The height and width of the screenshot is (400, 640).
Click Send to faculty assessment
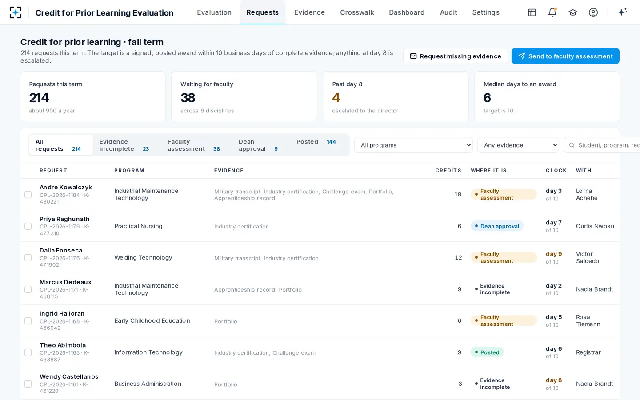[565, 56]
